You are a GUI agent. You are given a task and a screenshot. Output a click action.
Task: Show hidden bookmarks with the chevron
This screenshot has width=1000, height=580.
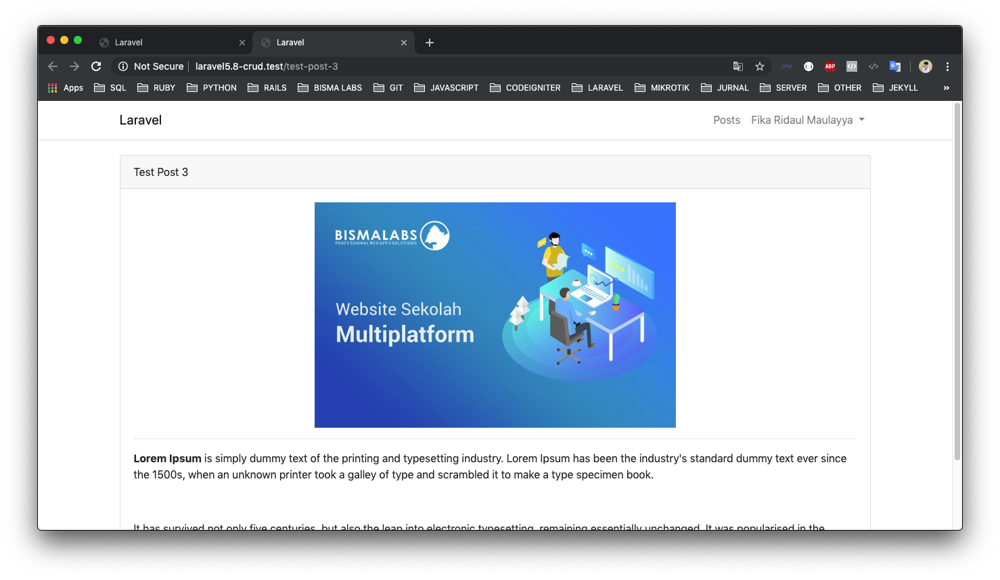946,88
